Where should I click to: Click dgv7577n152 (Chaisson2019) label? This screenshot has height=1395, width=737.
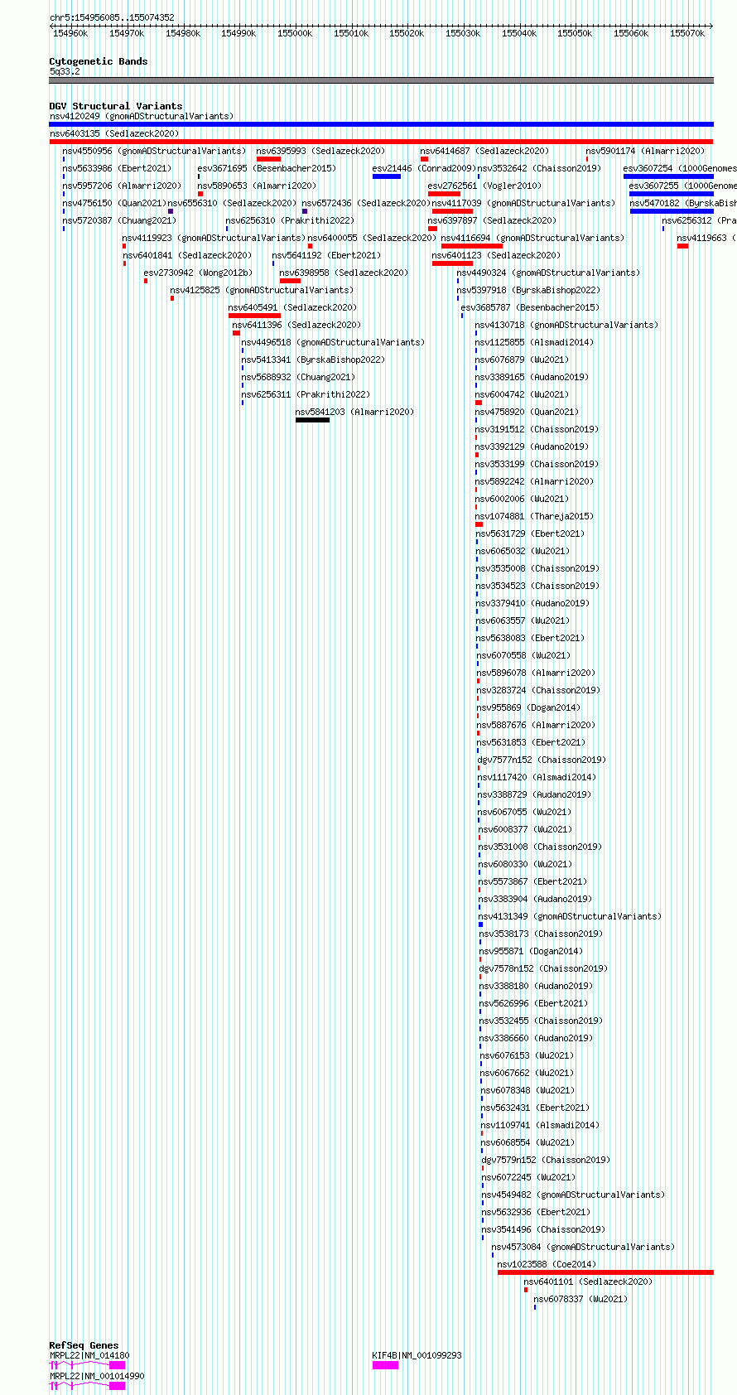click(x=542, y=760)
